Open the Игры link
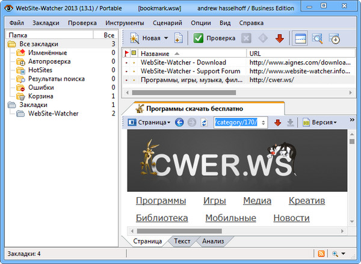The width and height of the screenshot is (361, 264). point(215,201)
